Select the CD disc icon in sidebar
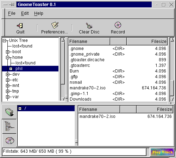 pos(10,140)
